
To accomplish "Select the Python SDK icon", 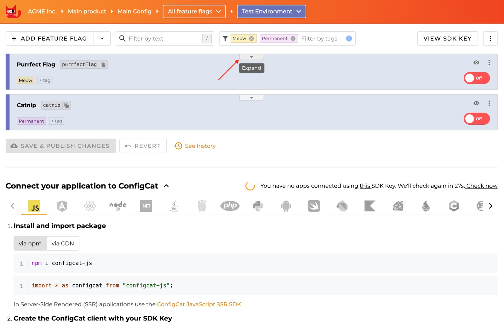I will (258, 206).
